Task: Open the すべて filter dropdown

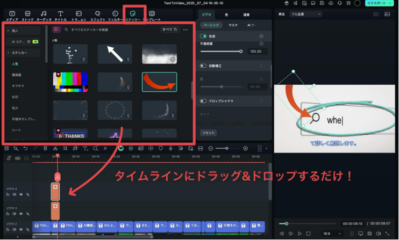Action: pos(170,30)
